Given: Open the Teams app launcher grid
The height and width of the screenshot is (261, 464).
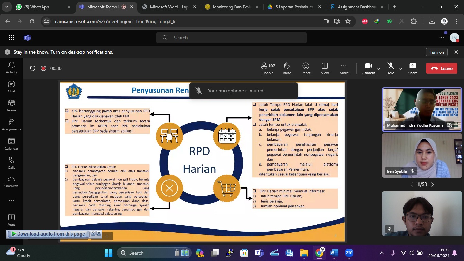Looking at the screenshot, I should coord(12,38).
